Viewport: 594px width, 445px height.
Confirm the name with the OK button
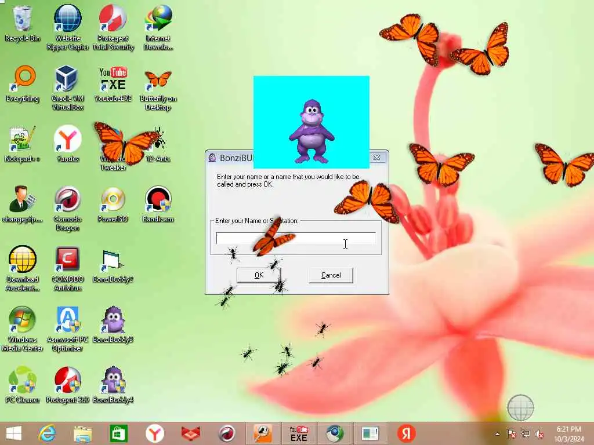[x=258, y=275]
